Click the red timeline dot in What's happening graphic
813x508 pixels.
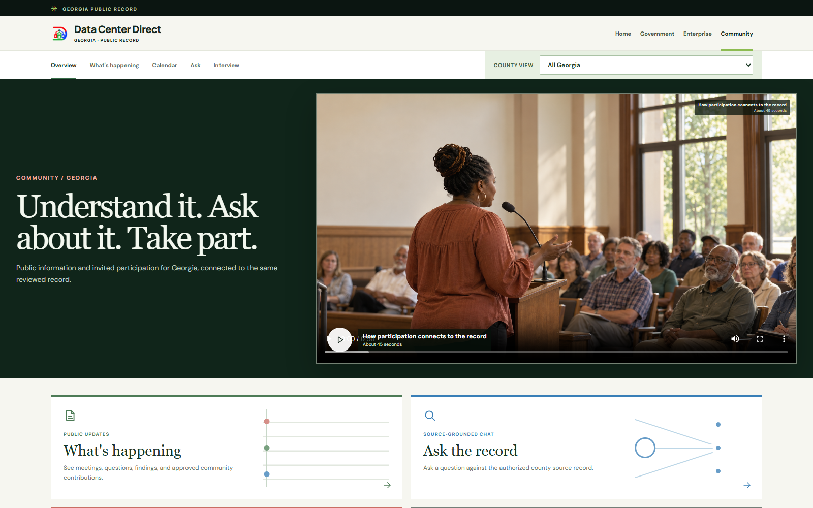click(x=267, y=421)
